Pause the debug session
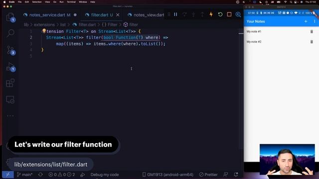The height and width of the screenshot is (179, 319). pyautogui.click(x=175, y=14)
